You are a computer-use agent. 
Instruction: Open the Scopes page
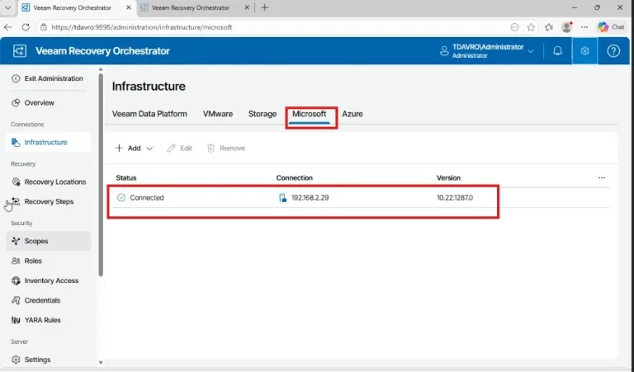36,241
